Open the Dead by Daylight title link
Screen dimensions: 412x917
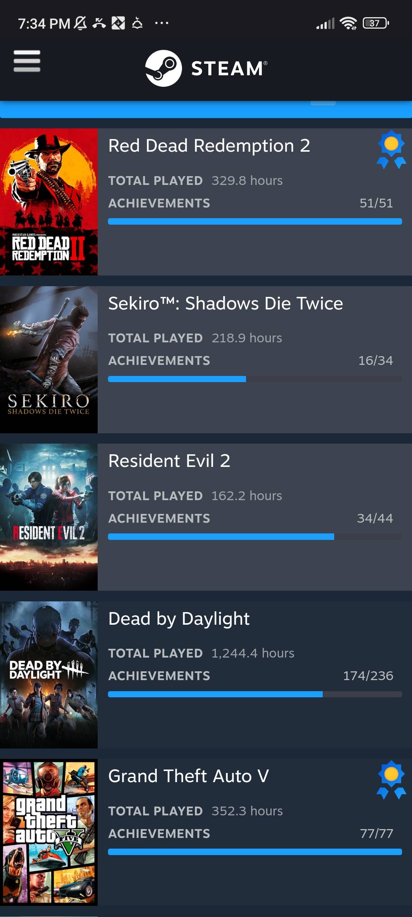pos(179,619)
